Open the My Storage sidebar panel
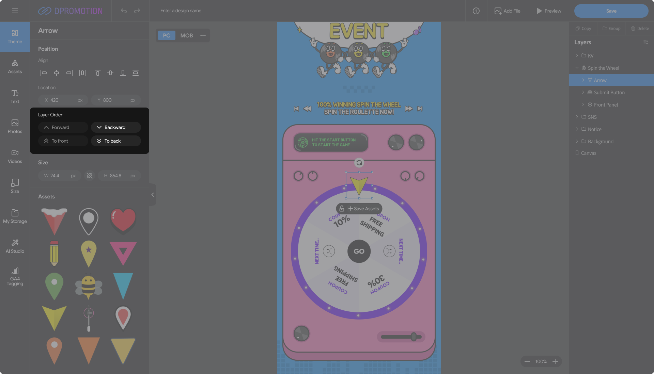The width and height of the screenshot is (654, 374). click(x=15, y=216)
